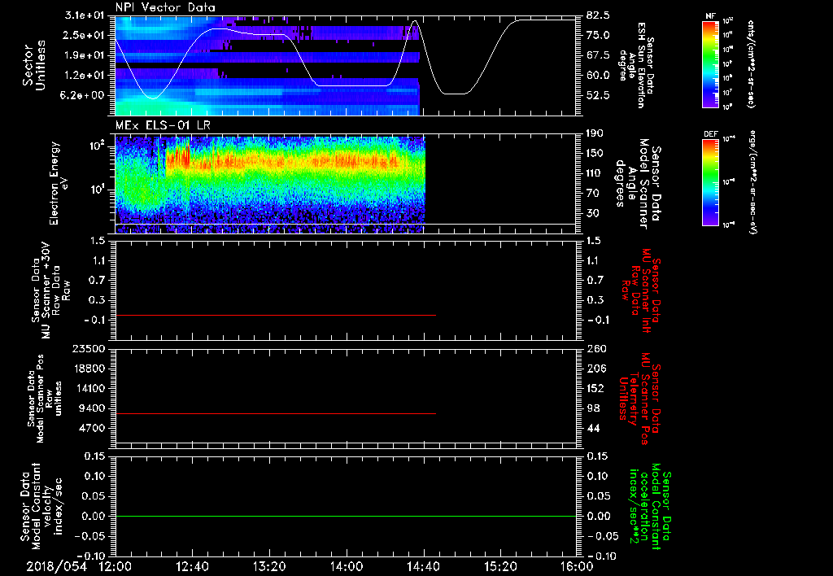Click the 206 telemetry tick value
833x576 pixels.
point(596,369)
